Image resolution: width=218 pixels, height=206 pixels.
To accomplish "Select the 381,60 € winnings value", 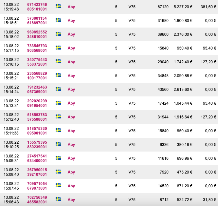I will point(208,7).
